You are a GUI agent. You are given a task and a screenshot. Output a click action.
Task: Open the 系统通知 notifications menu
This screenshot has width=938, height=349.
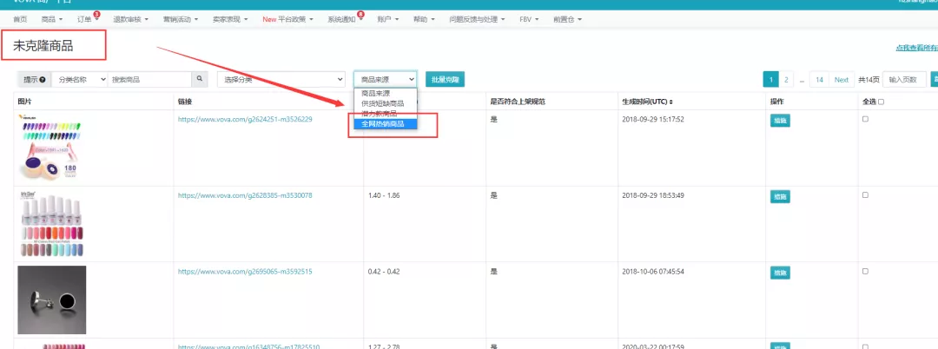point(345,19)
